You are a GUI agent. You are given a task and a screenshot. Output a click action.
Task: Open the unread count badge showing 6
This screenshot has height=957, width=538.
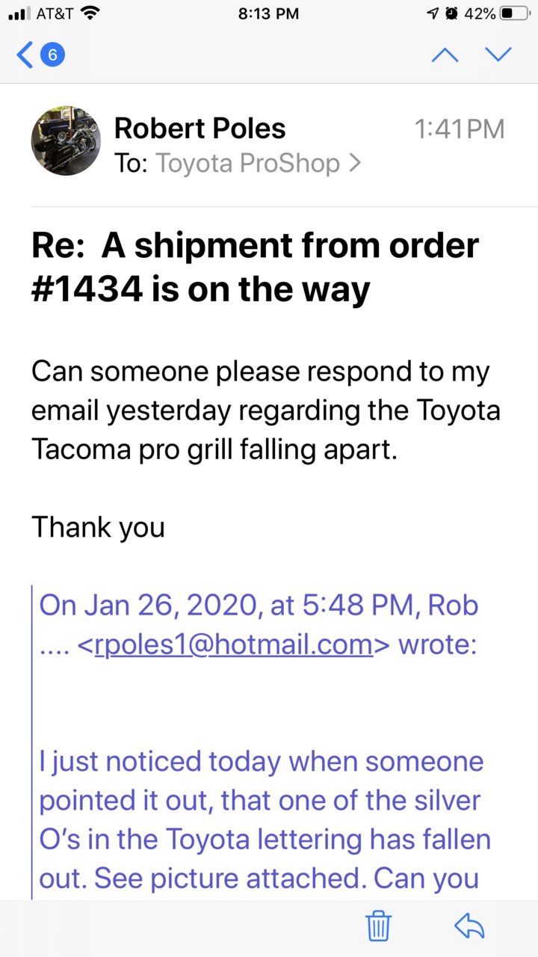coord(52,55)
